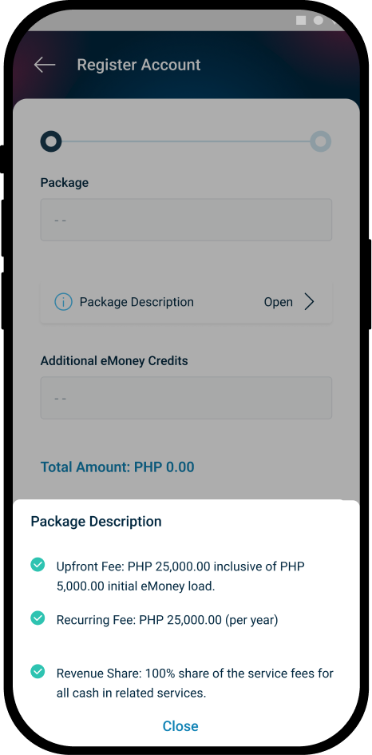Click the Upfront Fee checkmark icon
The width and height of the screenshot is (372, 755).
click(38, 565)
